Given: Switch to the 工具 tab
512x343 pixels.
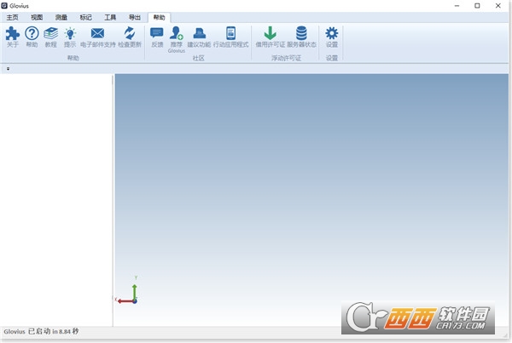Looking at the screenshot, I should coord(110,17).
